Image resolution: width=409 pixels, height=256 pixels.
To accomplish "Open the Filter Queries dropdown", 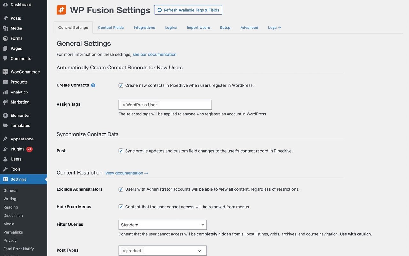I will point(162,225).
